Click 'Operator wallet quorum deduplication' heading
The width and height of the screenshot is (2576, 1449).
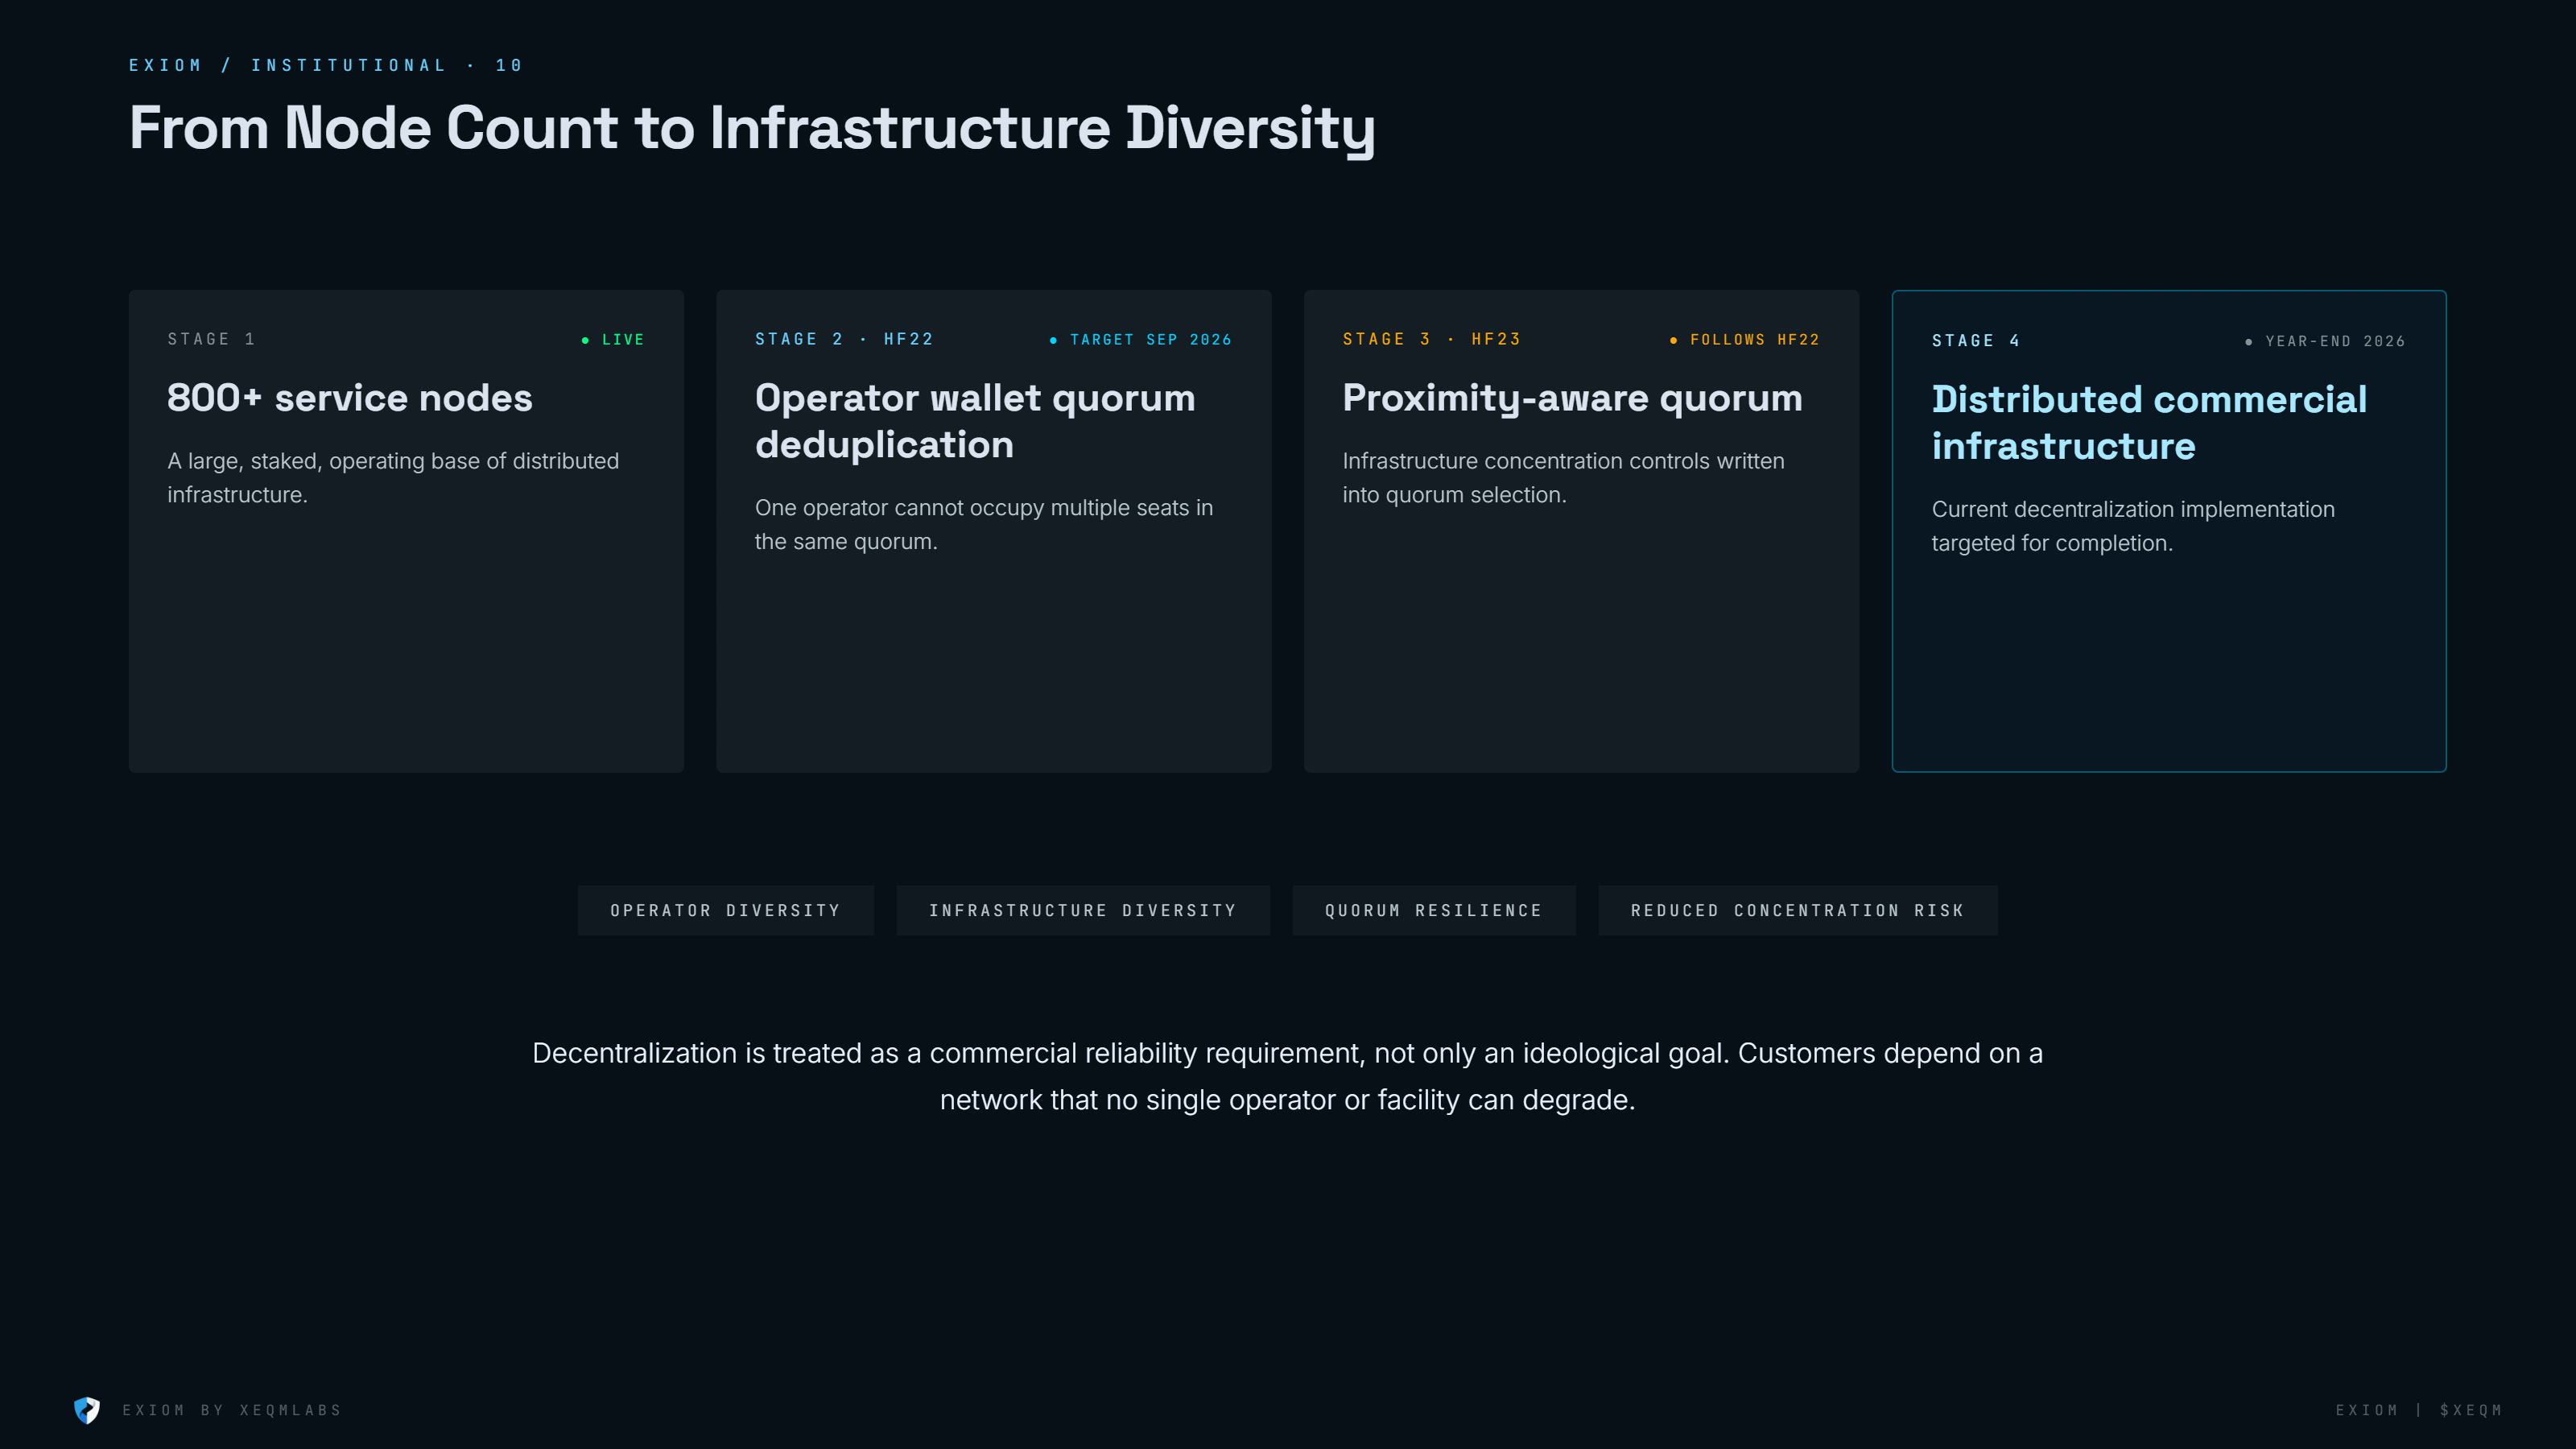(975, 421)
